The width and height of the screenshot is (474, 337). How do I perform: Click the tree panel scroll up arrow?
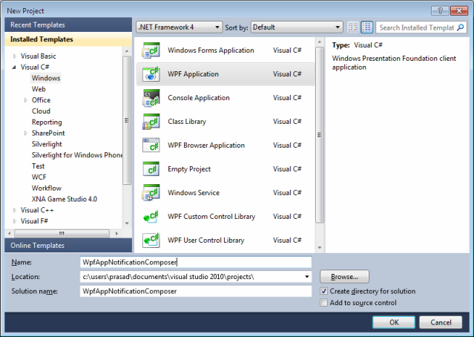click(x=127, y=50)
